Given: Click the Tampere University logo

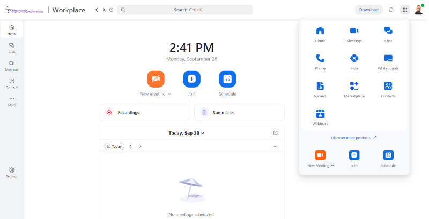Looking at the screenshot, I should (x=24, y=10).
